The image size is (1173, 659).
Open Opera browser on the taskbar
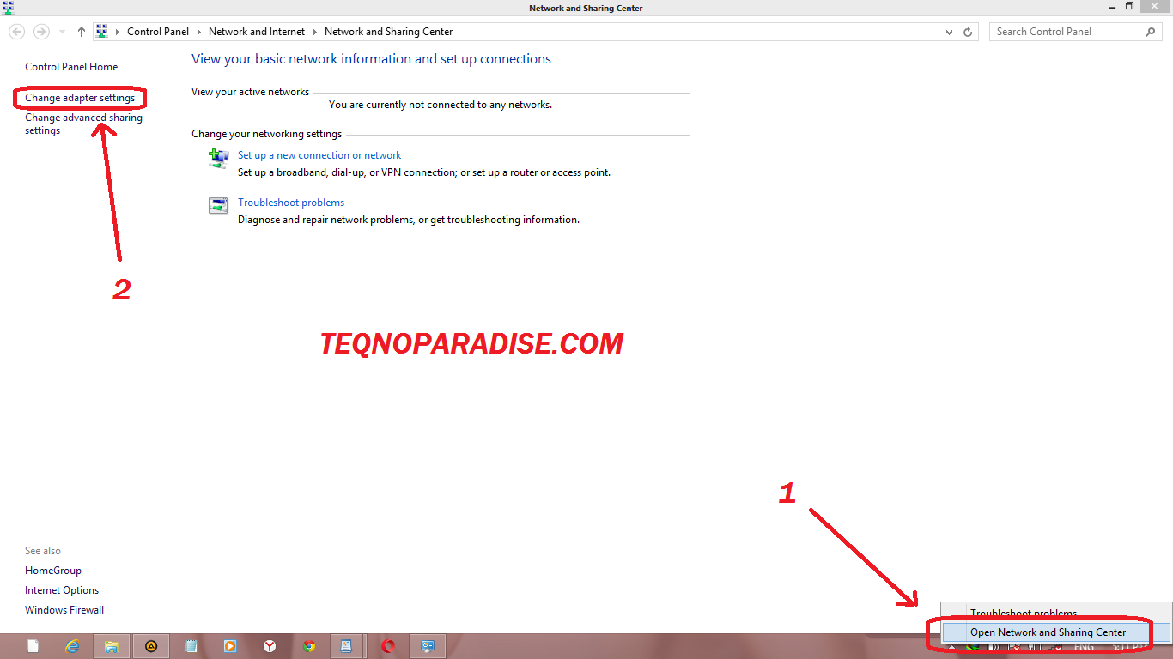[x=387, y=645]
